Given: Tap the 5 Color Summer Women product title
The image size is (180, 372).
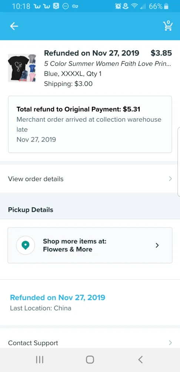Looking at the screenshot, I should click(107, 64).
